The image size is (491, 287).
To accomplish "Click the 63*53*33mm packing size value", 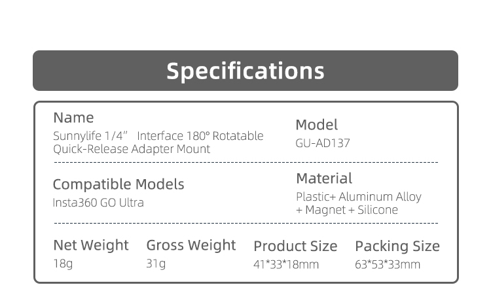I will pyautogui.click(x=388, y=265).
